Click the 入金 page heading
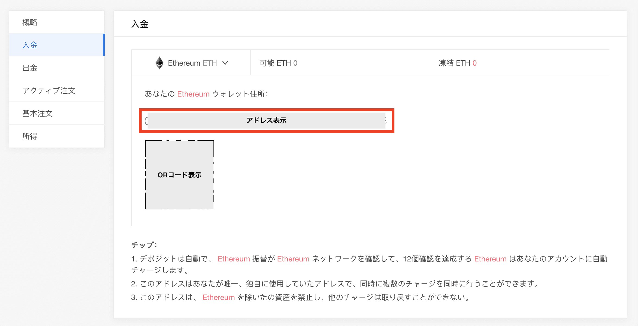This screenshot has width=638, height=326. click(x=140, y=24)
